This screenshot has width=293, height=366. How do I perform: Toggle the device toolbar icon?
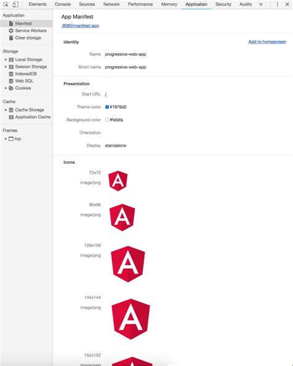[x=15, y=4]
